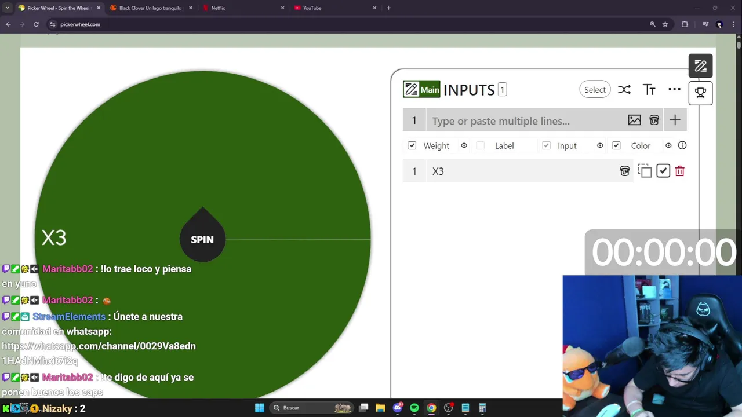Open Spotify from the taskbar
This screenshot has height=417, width=742.
click(x=414, y=408)
